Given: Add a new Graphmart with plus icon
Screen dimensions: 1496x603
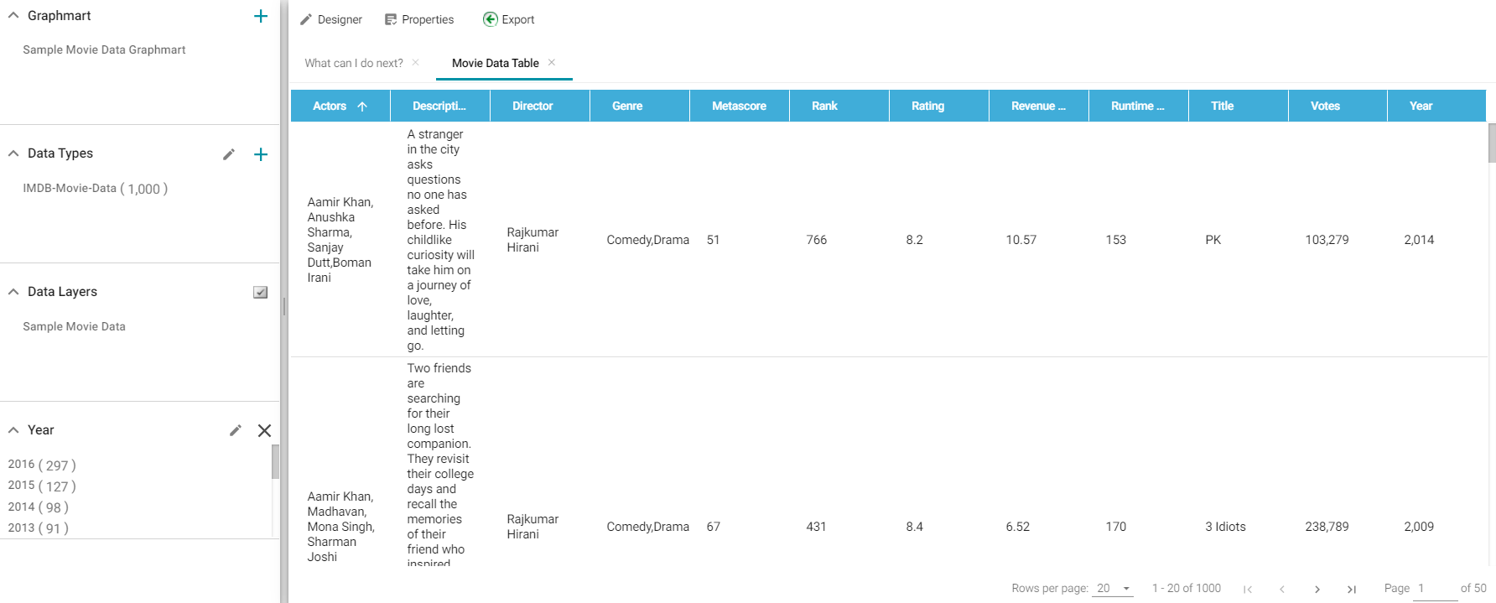Looking at the screenshot, I should pos(261,16).
